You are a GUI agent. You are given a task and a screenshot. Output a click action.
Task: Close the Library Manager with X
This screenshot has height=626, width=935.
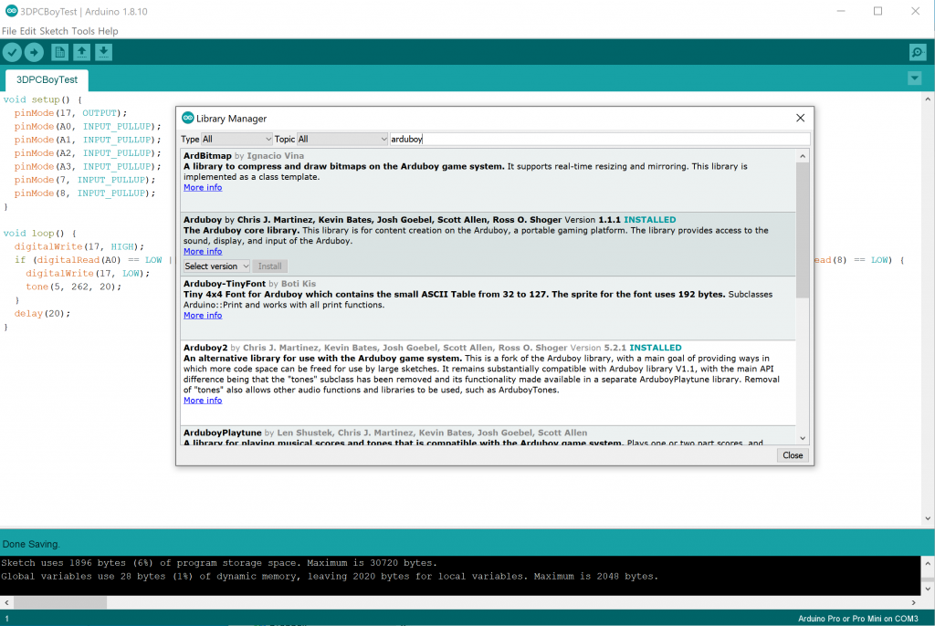click(800, 118)
